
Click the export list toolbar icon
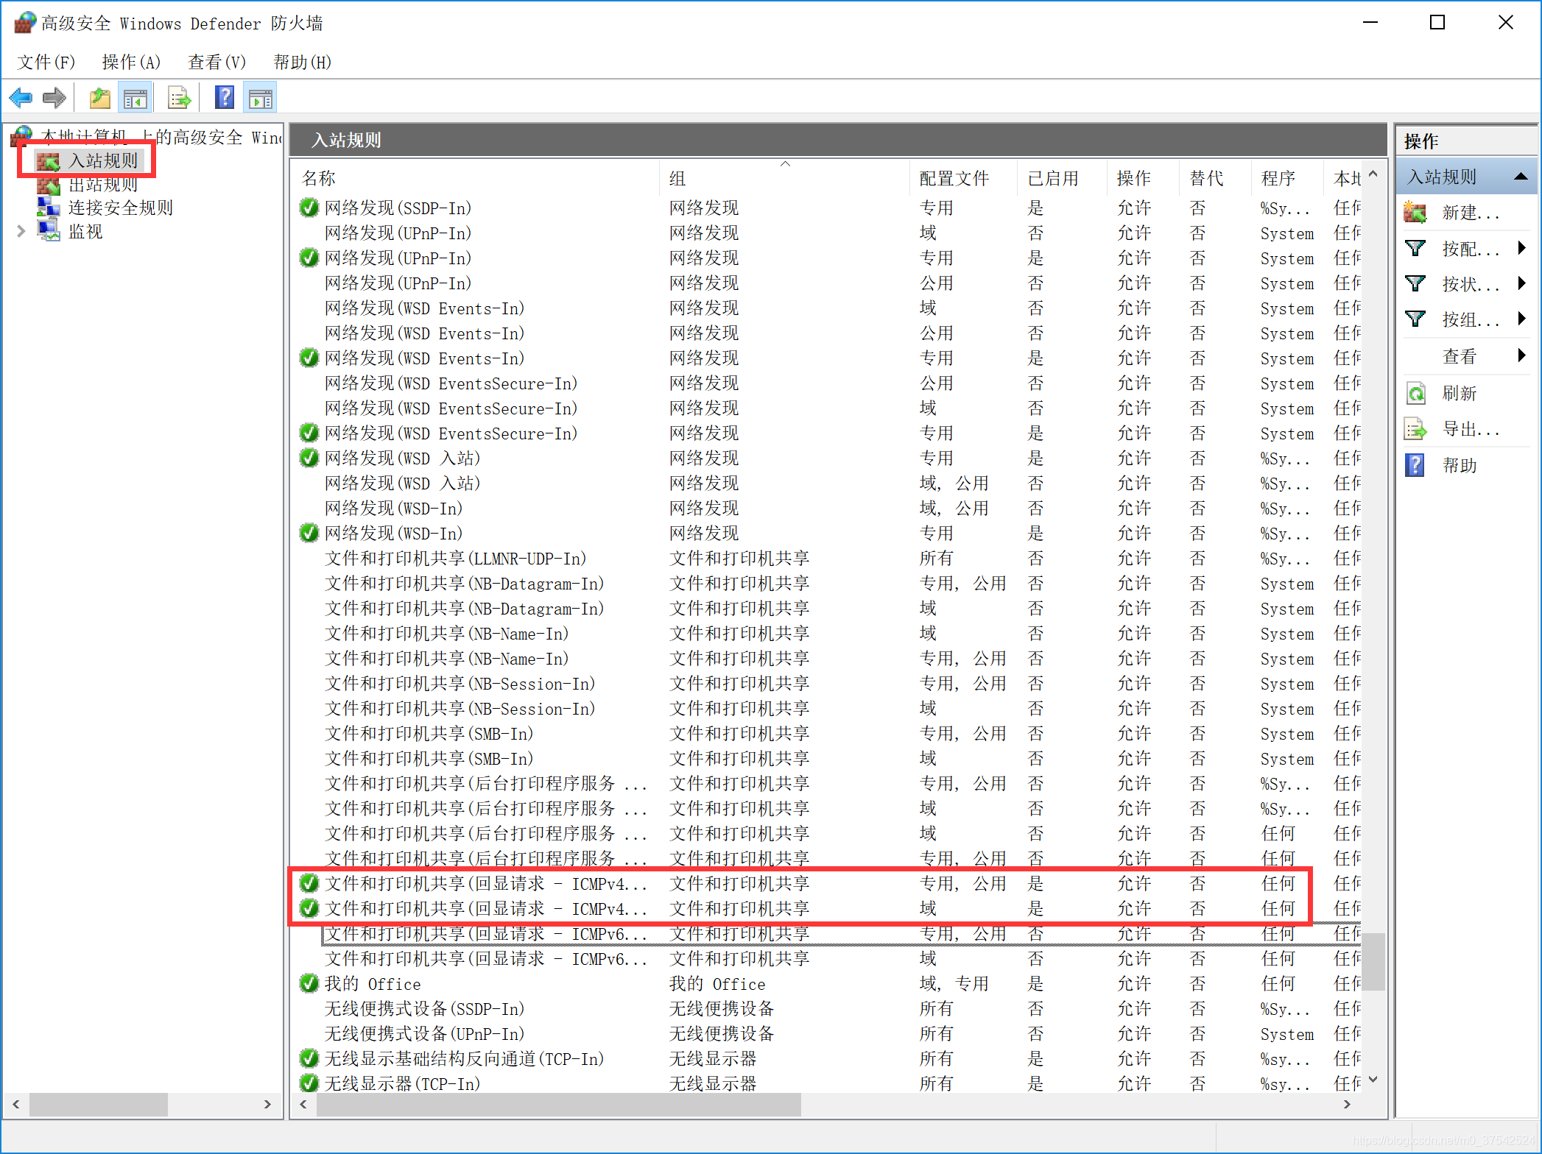tap(180, 98)
